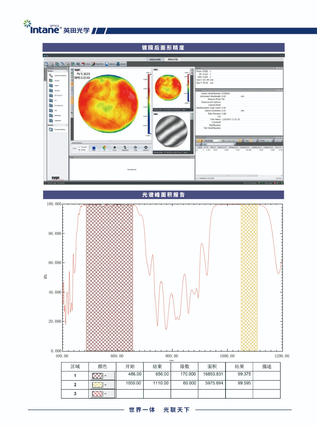Select the Slopes navigator item
Viewport: 317px width, 428px height.
point(54,86)
